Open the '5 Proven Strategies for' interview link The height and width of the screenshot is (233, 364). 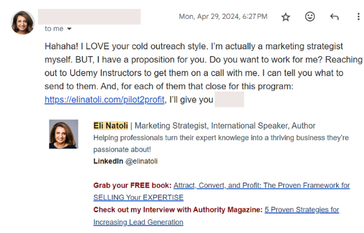point(302,210)
